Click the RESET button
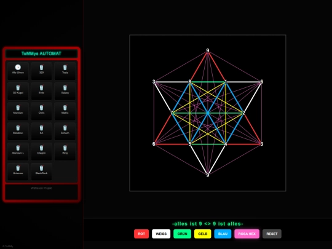 point(272,234)
